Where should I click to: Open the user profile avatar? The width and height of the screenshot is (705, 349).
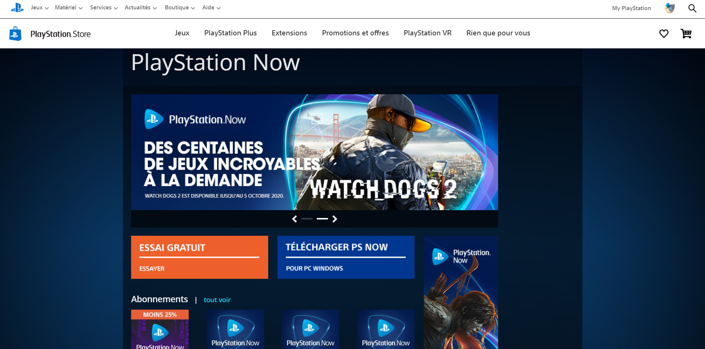tap(669, 8)
